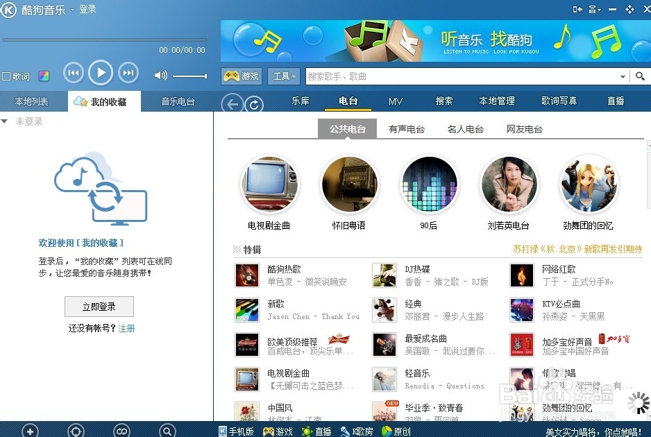Click the search field for songs

click(461, 76)
